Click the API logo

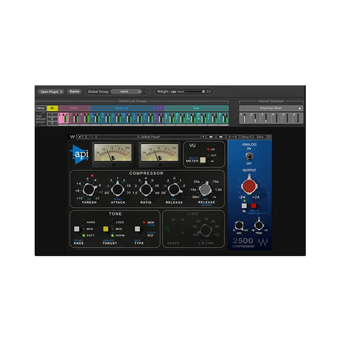point(80,154)
